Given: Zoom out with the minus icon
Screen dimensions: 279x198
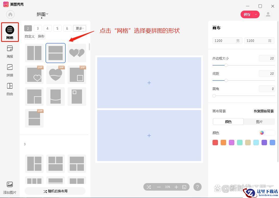Looking at the screenshot, I should (x=159, y=187).
